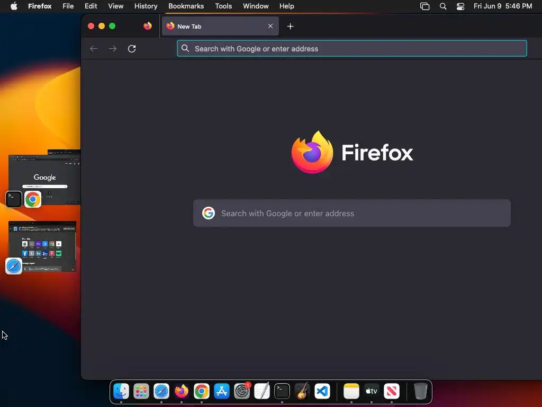Toggle Stage Manager icon in menu bar
The height and width of the screenshot is (407, 542).
(x=424, y=6)
